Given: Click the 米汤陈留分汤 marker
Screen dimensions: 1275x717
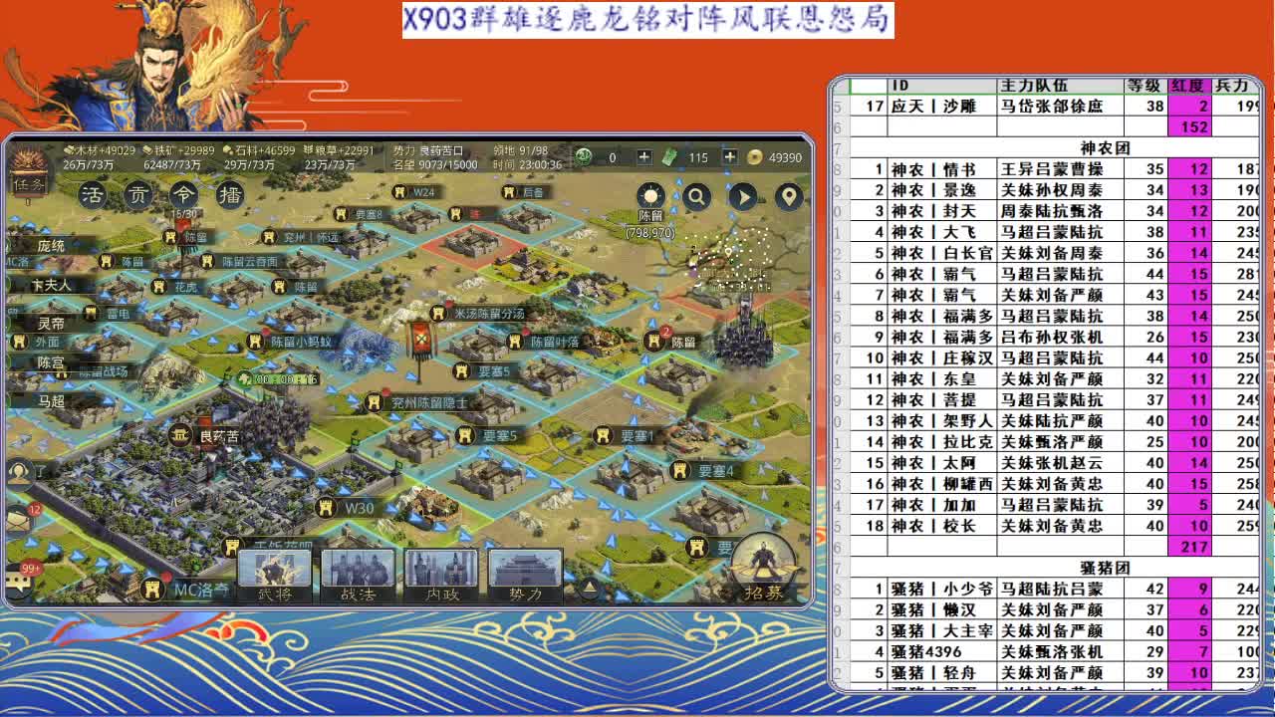Looking at the screenshot, I should coord(479,313).
